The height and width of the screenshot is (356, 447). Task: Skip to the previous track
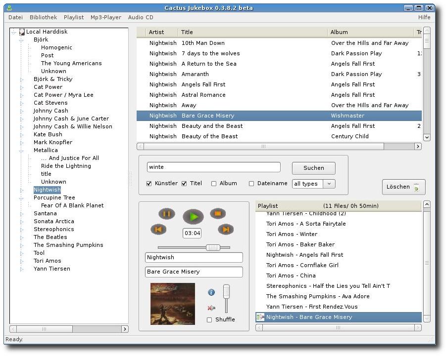click(158, 230)
